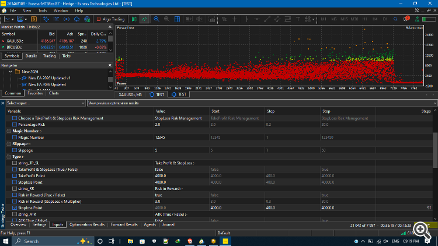438x246 pixels.
Task: Open the MQL5 AI assistant sparkle icon
Action: pos(46,19)
